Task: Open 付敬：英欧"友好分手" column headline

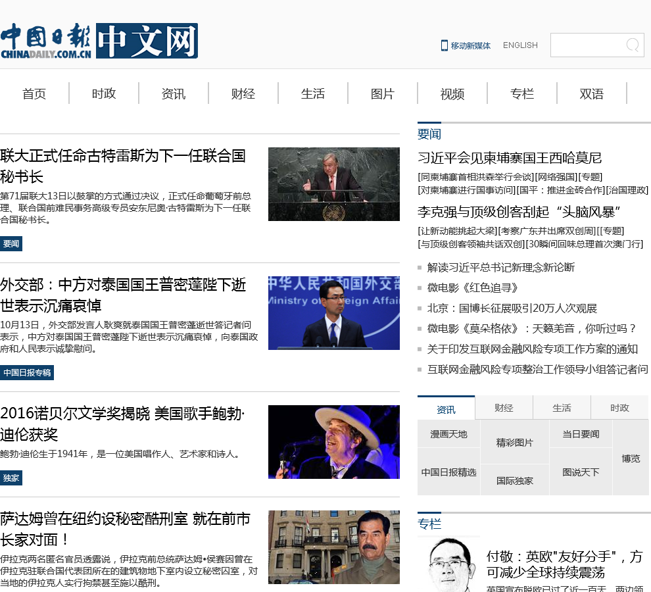Action: pos(565,564)
